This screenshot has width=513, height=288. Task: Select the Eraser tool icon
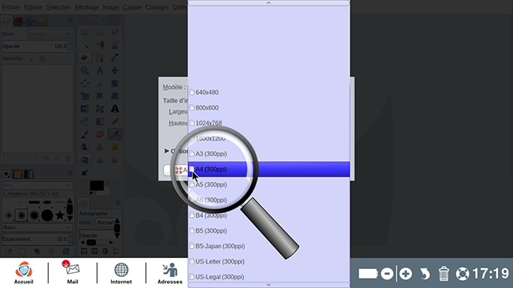point(99,134)
